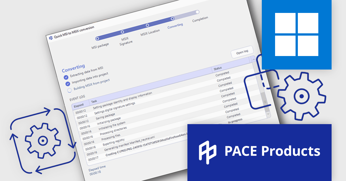The image size is (346, 181).
Task: Click the Open log button
Action: point(242,52)
